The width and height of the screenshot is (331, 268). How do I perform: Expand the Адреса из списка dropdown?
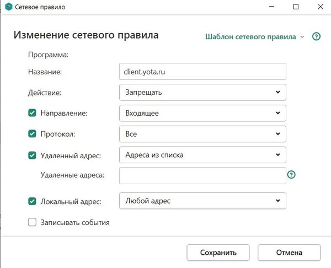pos(202,155)
